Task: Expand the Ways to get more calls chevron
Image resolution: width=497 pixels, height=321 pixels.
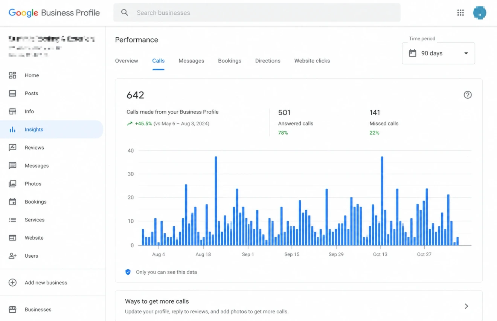Action: (x=466, y=306)
